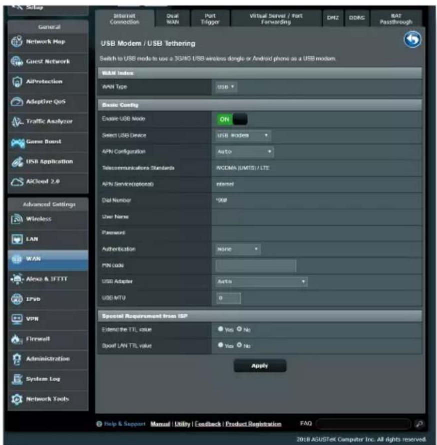Click the AiCloud 2.0 cloud icon
Image resolution: width=437 pixels, height=445 pixels.
[17, 181]
